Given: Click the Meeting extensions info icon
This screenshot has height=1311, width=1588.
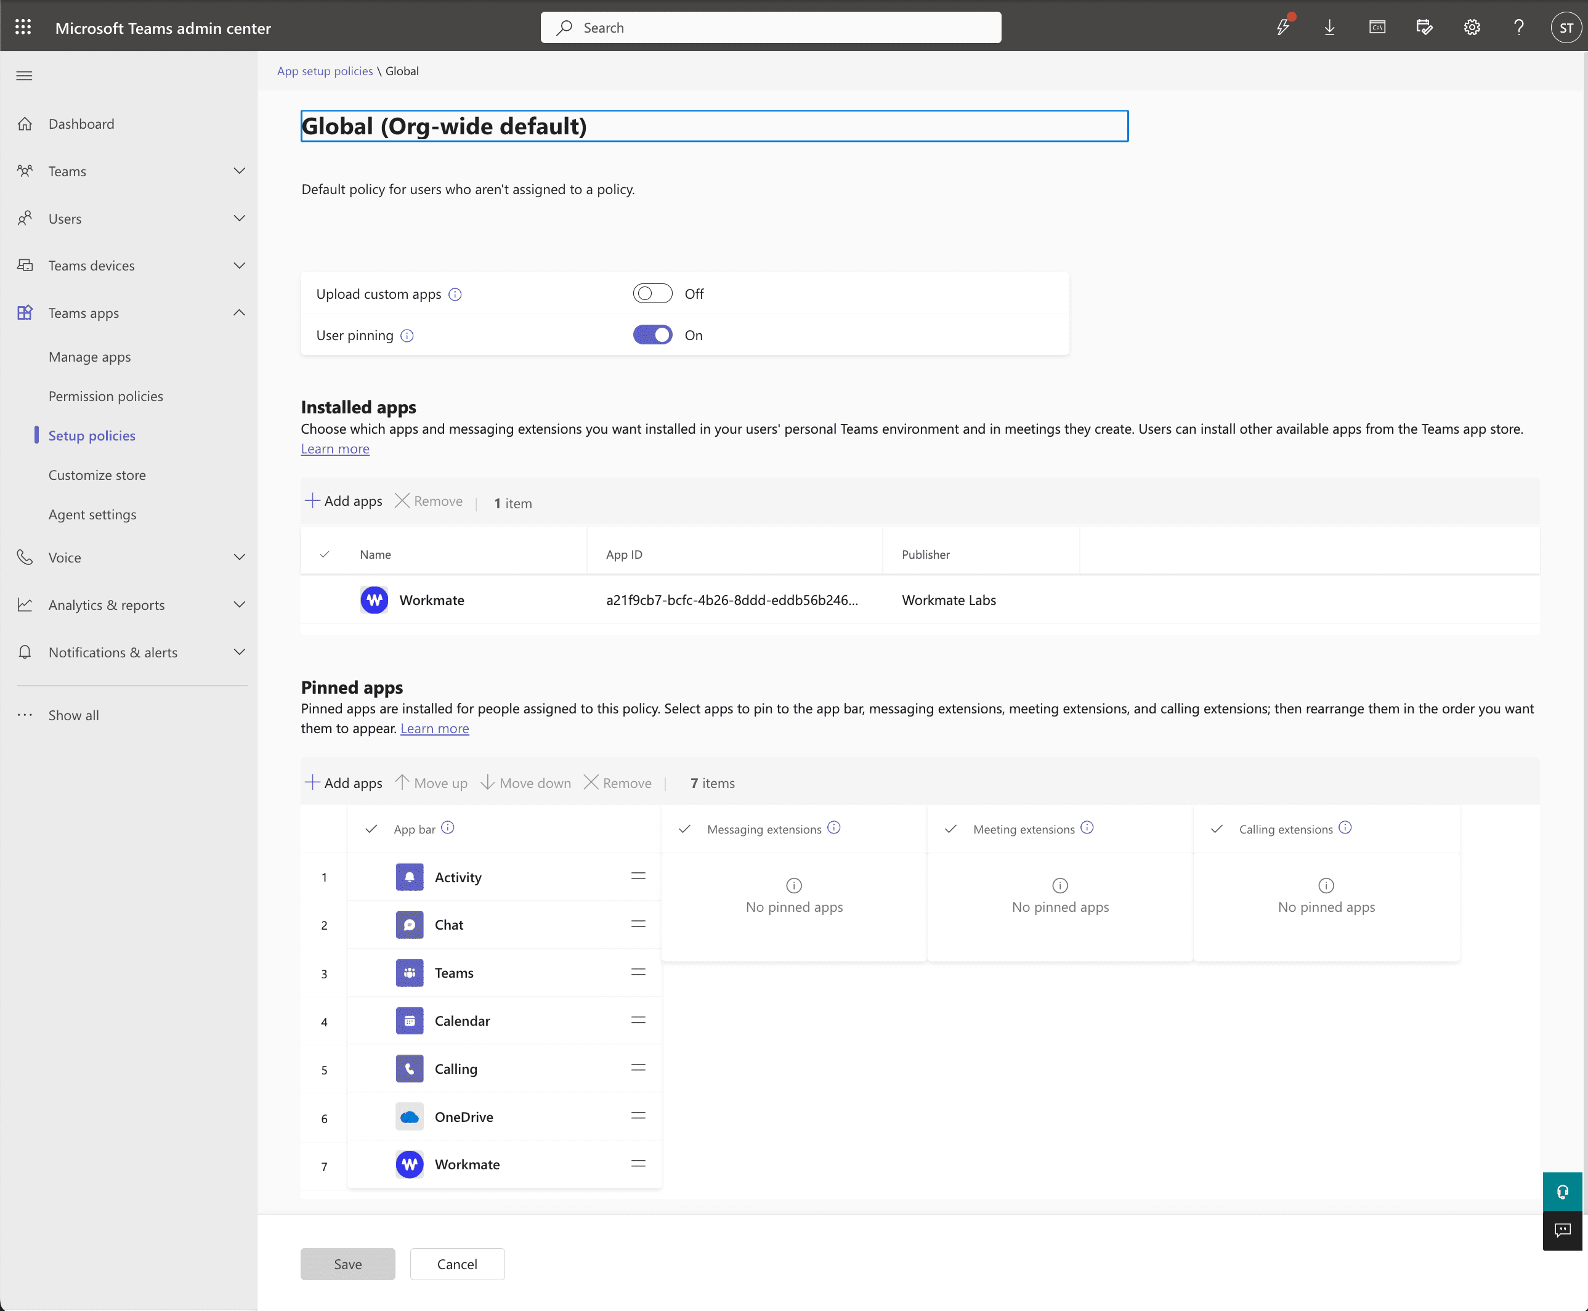Looking at the screenshot, I should pos(1087,827).
